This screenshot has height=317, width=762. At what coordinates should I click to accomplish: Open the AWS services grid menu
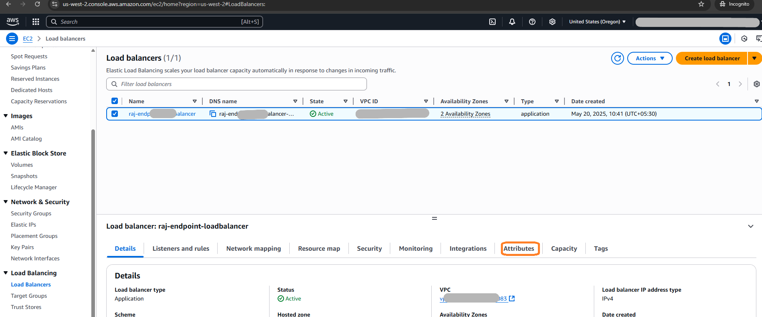point(36,22)
